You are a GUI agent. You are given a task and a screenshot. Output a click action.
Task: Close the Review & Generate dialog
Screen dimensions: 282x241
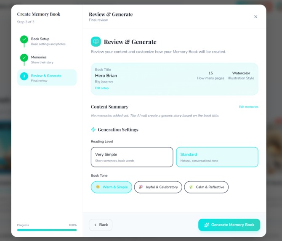[255, 17]
